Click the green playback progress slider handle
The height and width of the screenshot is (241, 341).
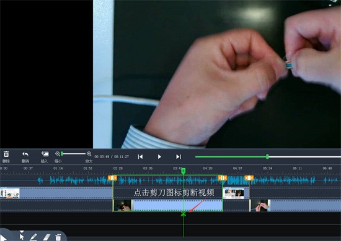click(x=267, y=156)
